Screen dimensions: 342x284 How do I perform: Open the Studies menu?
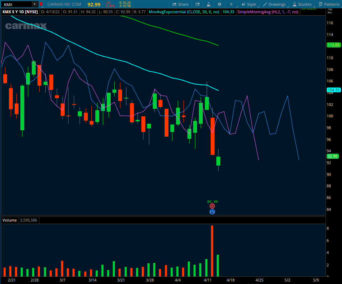coord(302,4)
